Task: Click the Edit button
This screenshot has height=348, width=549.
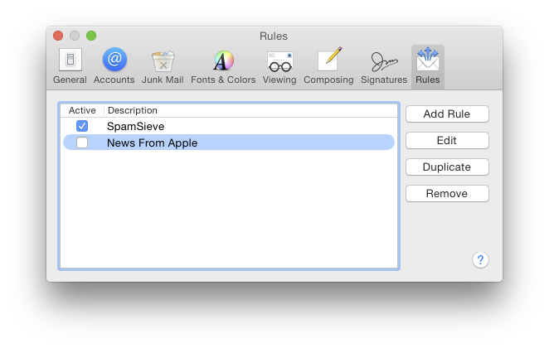Action: 447,141
